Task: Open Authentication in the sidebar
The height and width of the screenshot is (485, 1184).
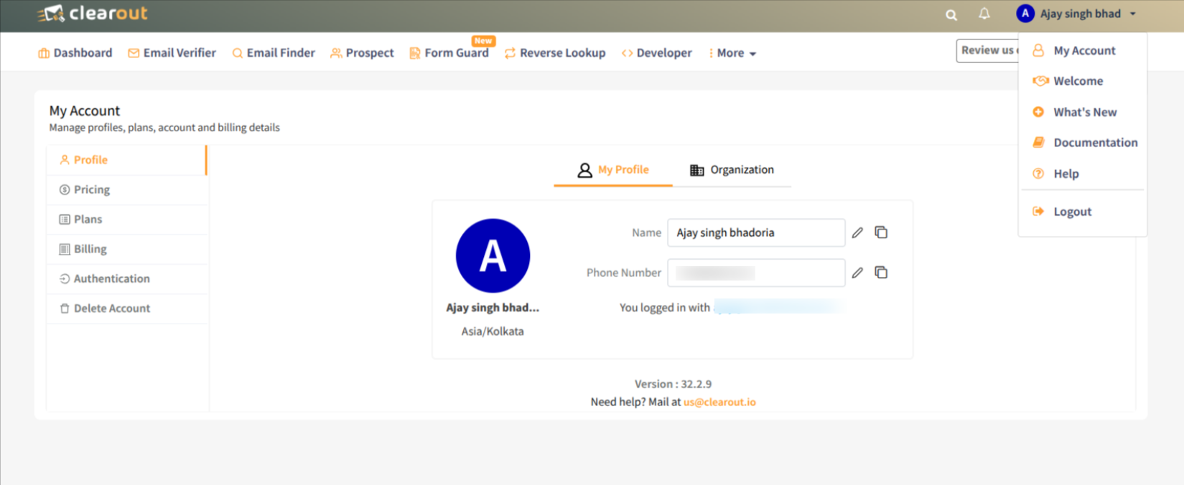Action: click(111, 278)
